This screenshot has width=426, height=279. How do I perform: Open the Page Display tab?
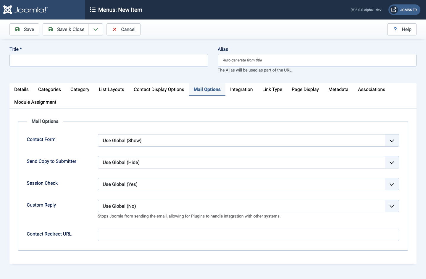(x=305, y=89)
